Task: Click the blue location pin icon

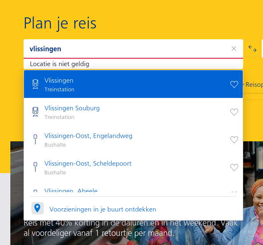Action: (38, 209)
